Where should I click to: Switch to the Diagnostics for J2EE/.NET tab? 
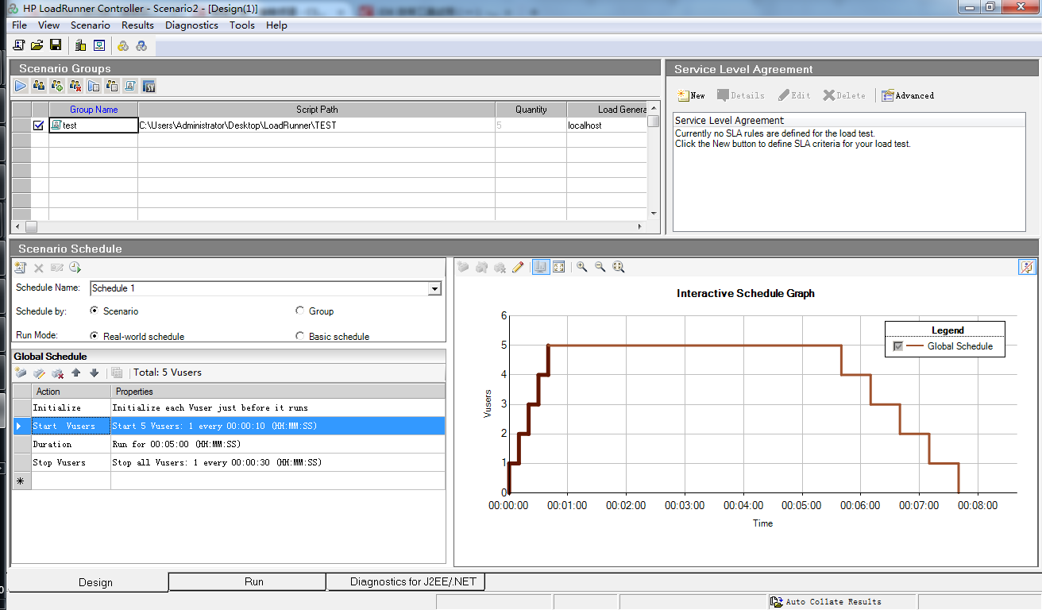[x=405, y=582]
